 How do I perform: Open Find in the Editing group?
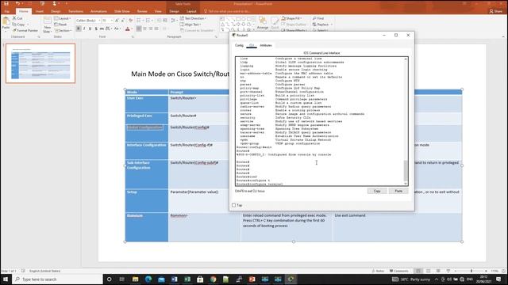(318, 18)
